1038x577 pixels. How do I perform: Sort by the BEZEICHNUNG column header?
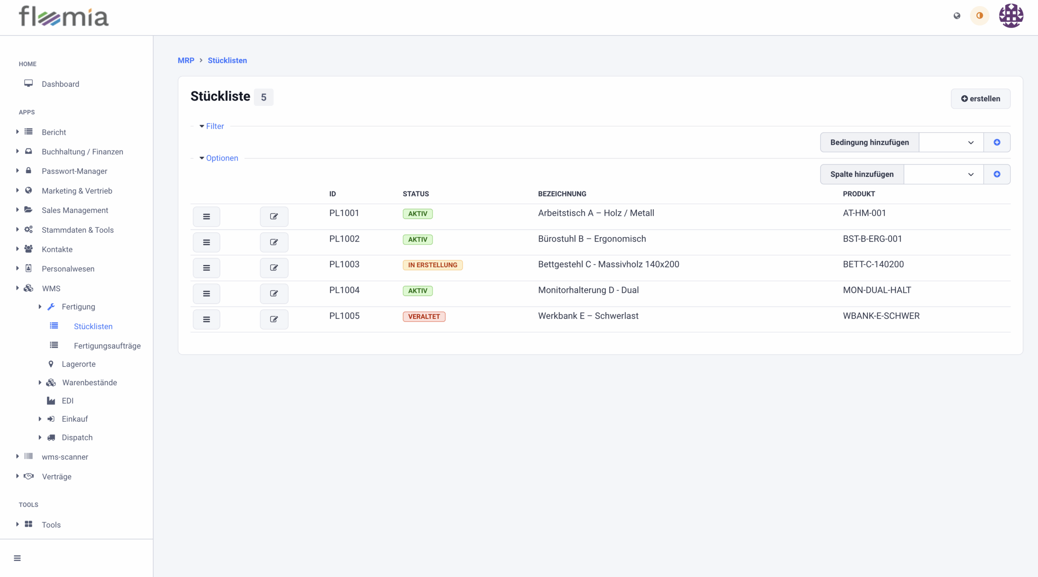coord(562,194)
